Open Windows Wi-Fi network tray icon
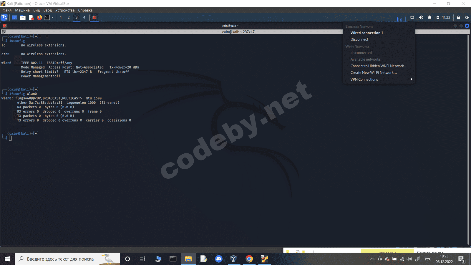 click(x=402, y=259)
